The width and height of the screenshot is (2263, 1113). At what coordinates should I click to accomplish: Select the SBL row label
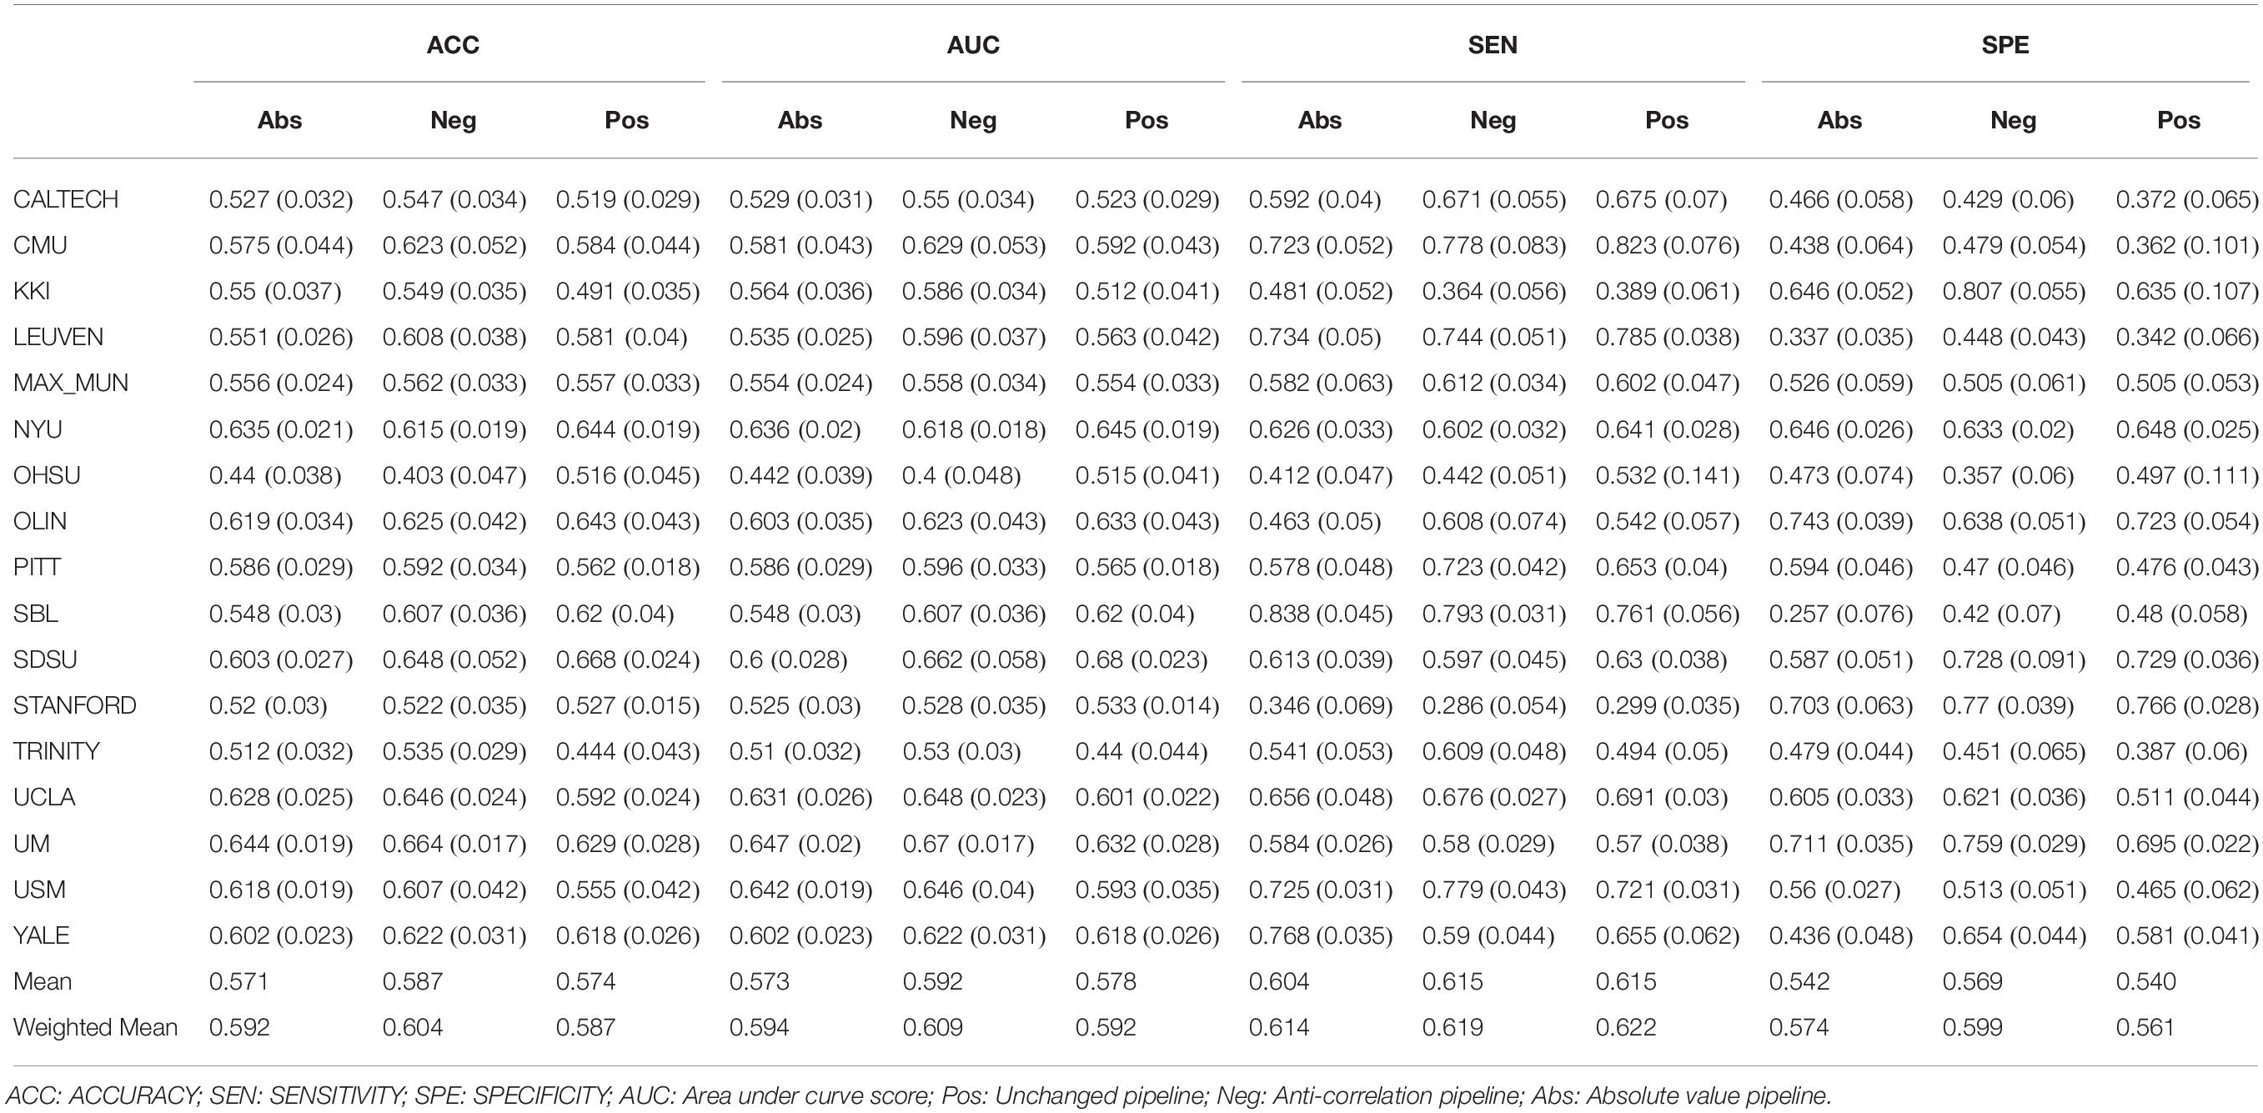pos(35,613)
